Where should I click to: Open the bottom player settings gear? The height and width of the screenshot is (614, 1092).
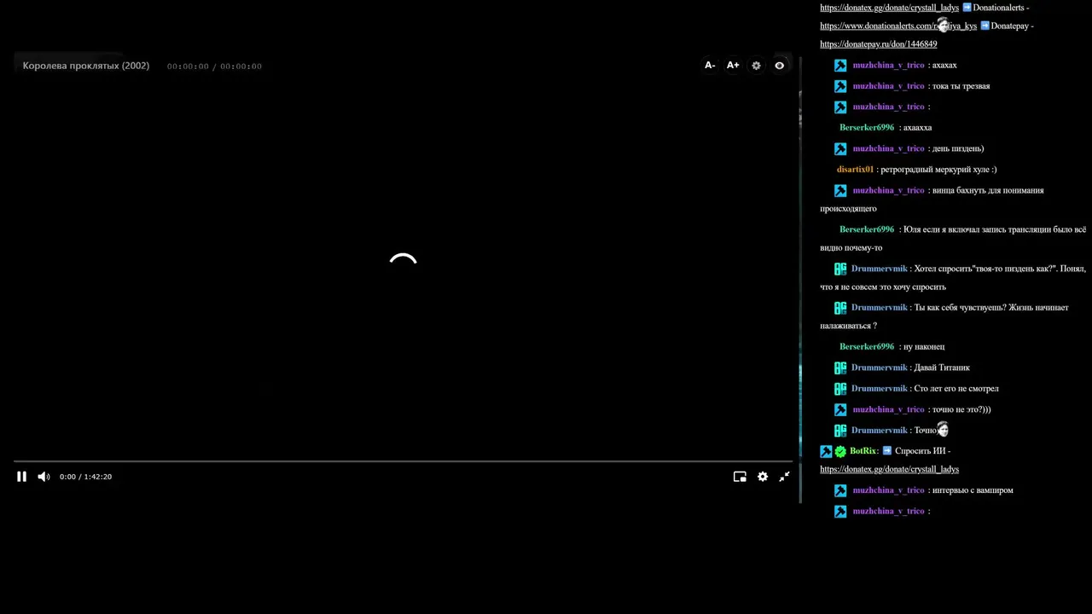point(763,477)
